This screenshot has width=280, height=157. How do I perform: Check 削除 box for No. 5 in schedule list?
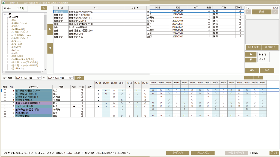click(x=5, y=103)
